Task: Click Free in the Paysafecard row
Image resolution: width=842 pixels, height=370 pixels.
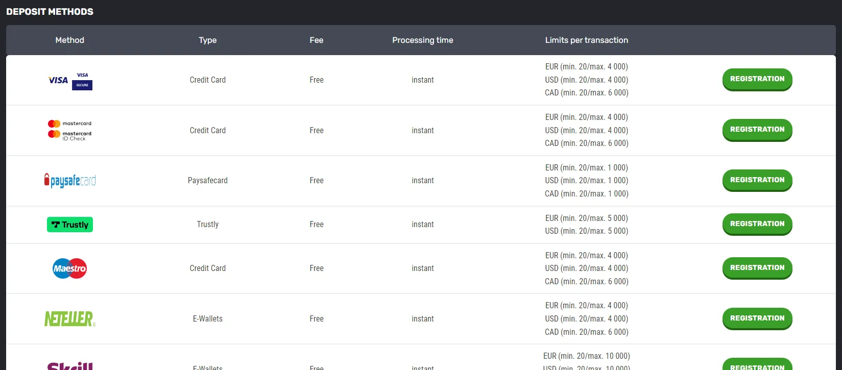Action: pos(317,181)
